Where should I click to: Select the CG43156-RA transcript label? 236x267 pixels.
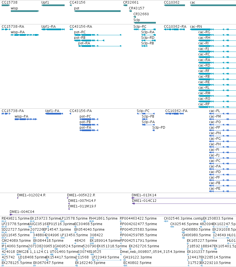pyautogui.click(x=81, y=27)
